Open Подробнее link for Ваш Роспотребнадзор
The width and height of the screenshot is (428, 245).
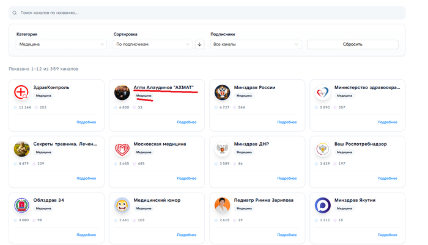click(x=387, y=179)
